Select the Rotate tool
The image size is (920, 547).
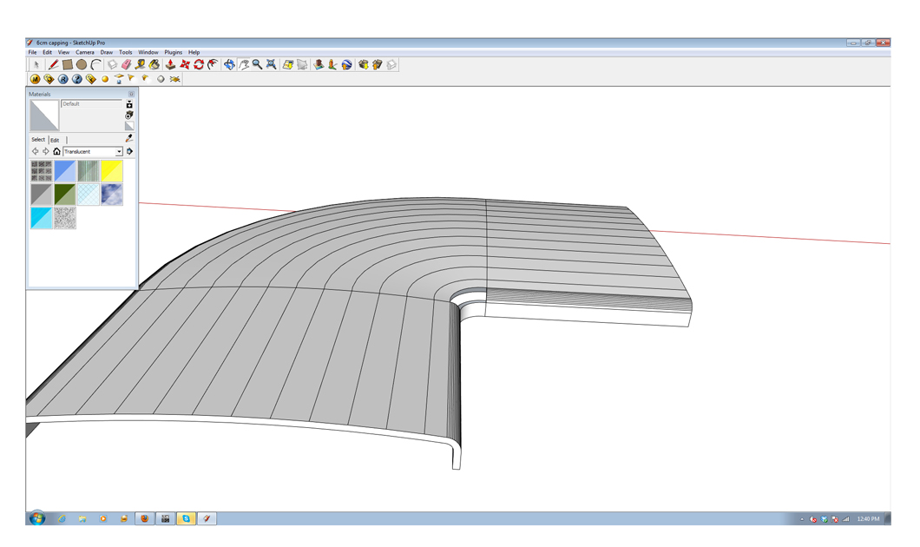pos(199,64)
